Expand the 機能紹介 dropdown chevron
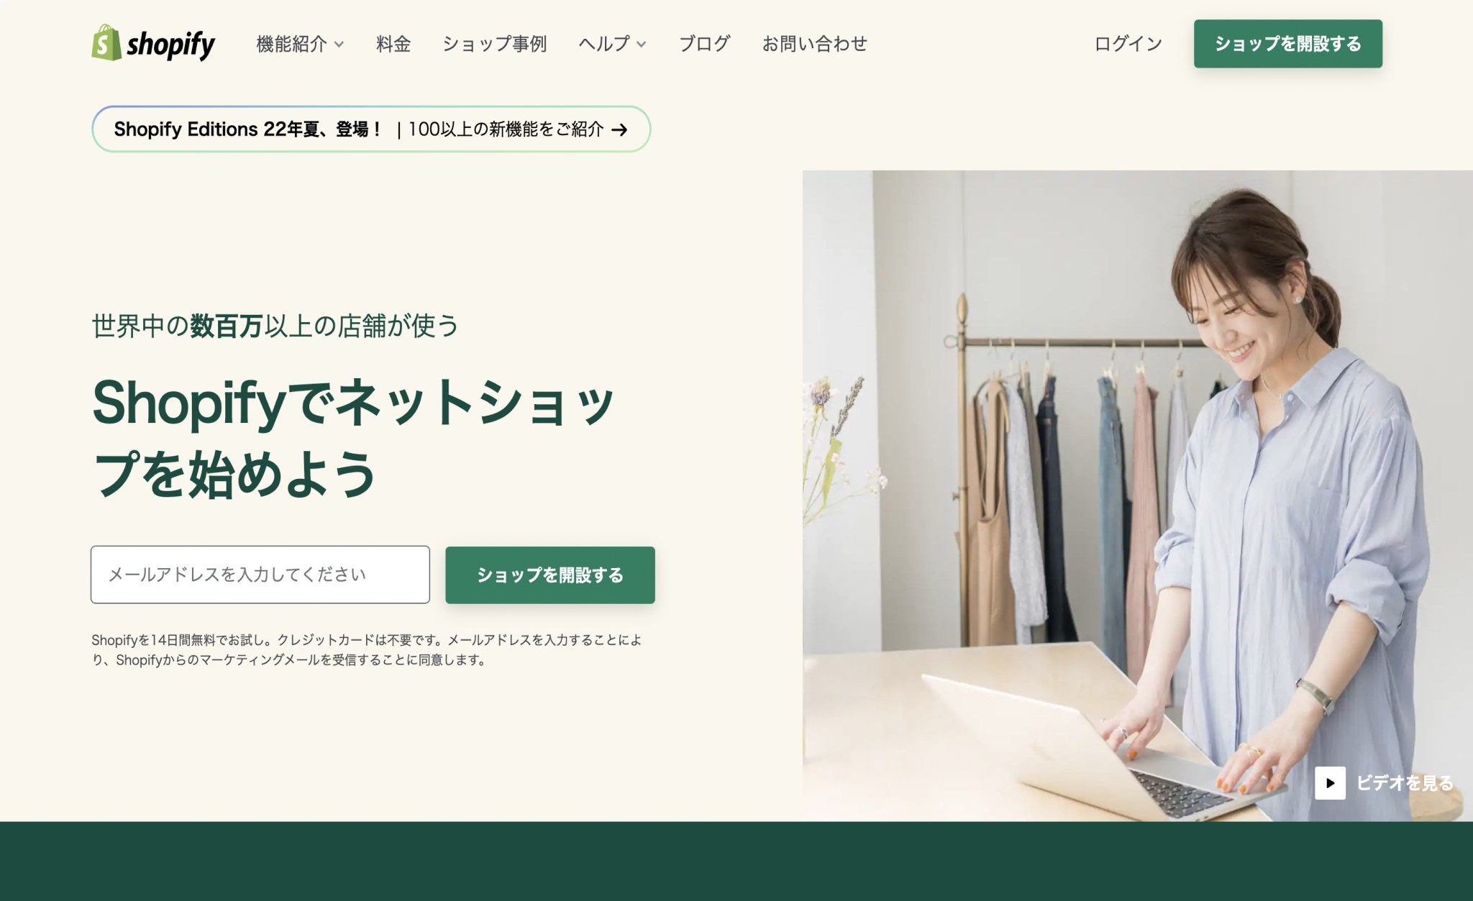This screenshot has width=1473, height=901. [x=339, y=45]
